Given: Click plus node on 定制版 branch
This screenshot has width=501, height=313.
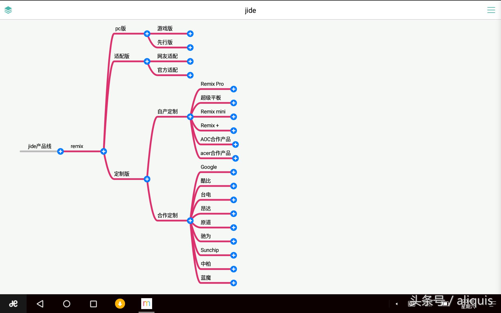Looking at the screenshot, I should click(x=147, y=179).
